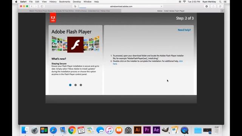Open the Window menu
The height and width of the screenshot is (136, 242).
pyautogui.click(x=87, y=2)
